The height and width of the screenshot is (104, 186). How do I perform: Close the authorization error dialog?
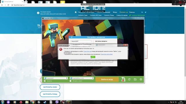126,45
